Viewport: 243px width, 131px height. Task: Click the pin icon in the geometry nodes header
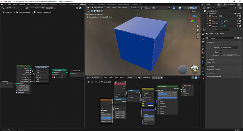(55, 8)
